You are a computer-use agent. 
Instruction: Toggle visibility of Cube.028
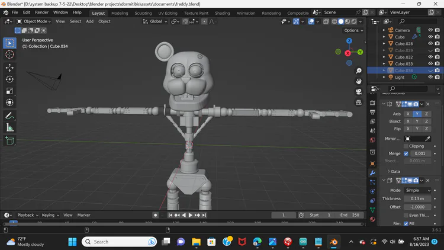point(430,43)
